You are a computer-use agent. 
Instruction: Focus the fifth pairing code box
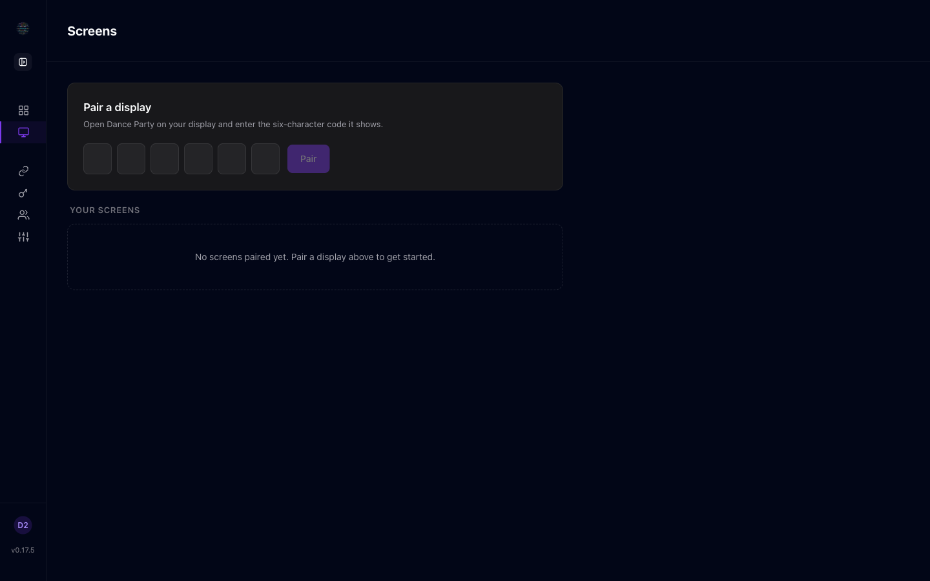232,159
